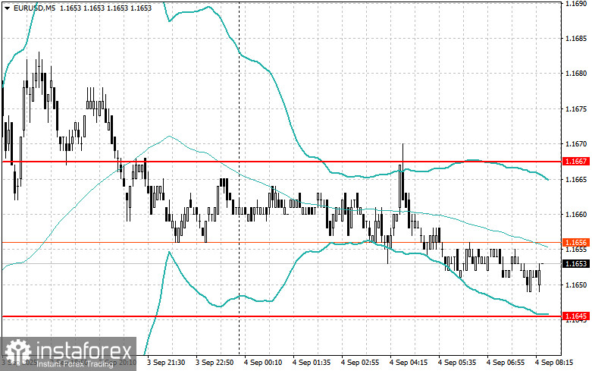
Task: Select the 1.1685 price axis value
Action: 576,38
